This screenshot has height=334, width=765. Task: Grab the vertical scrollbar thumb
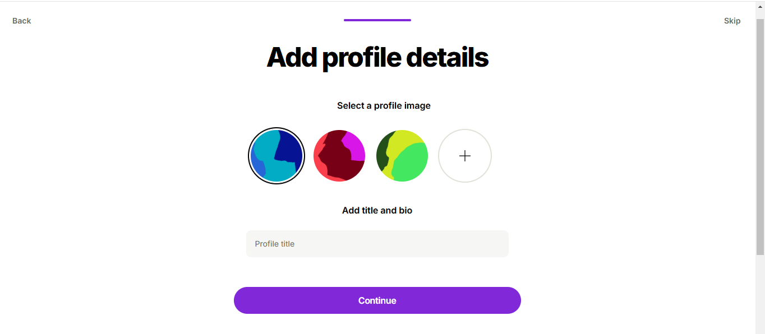760,137
